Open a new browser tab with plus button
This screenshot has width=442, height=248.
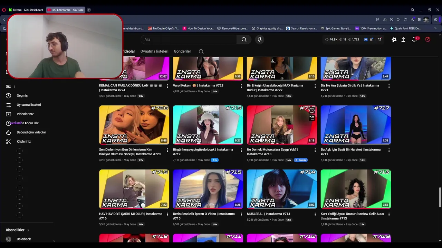pos(89,10)
